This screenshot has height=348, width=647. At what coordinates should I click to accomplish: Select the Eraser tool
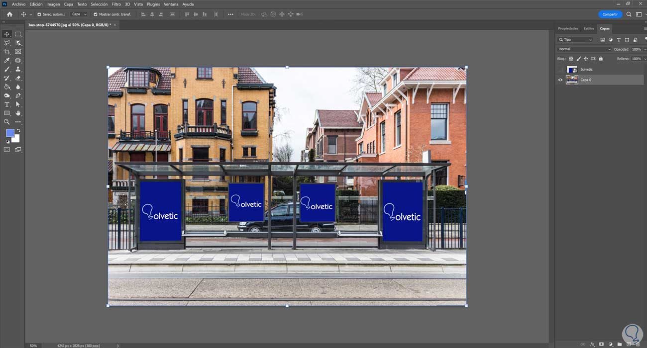click(x=18, y=78)
